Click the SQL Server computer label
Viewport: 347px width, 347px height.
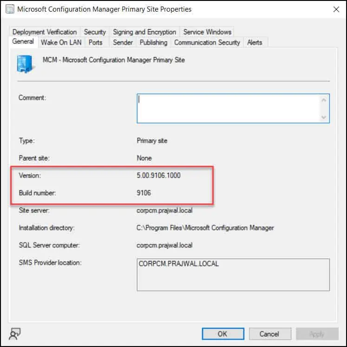pyautogui.click(x=49, y=245)
